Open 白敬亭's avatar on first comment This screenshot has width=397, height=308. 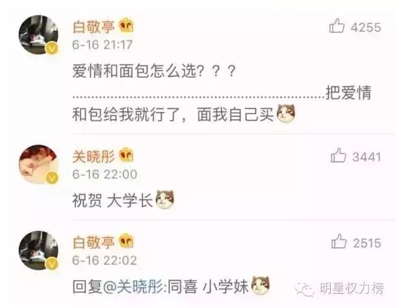[x=38, y=34]
